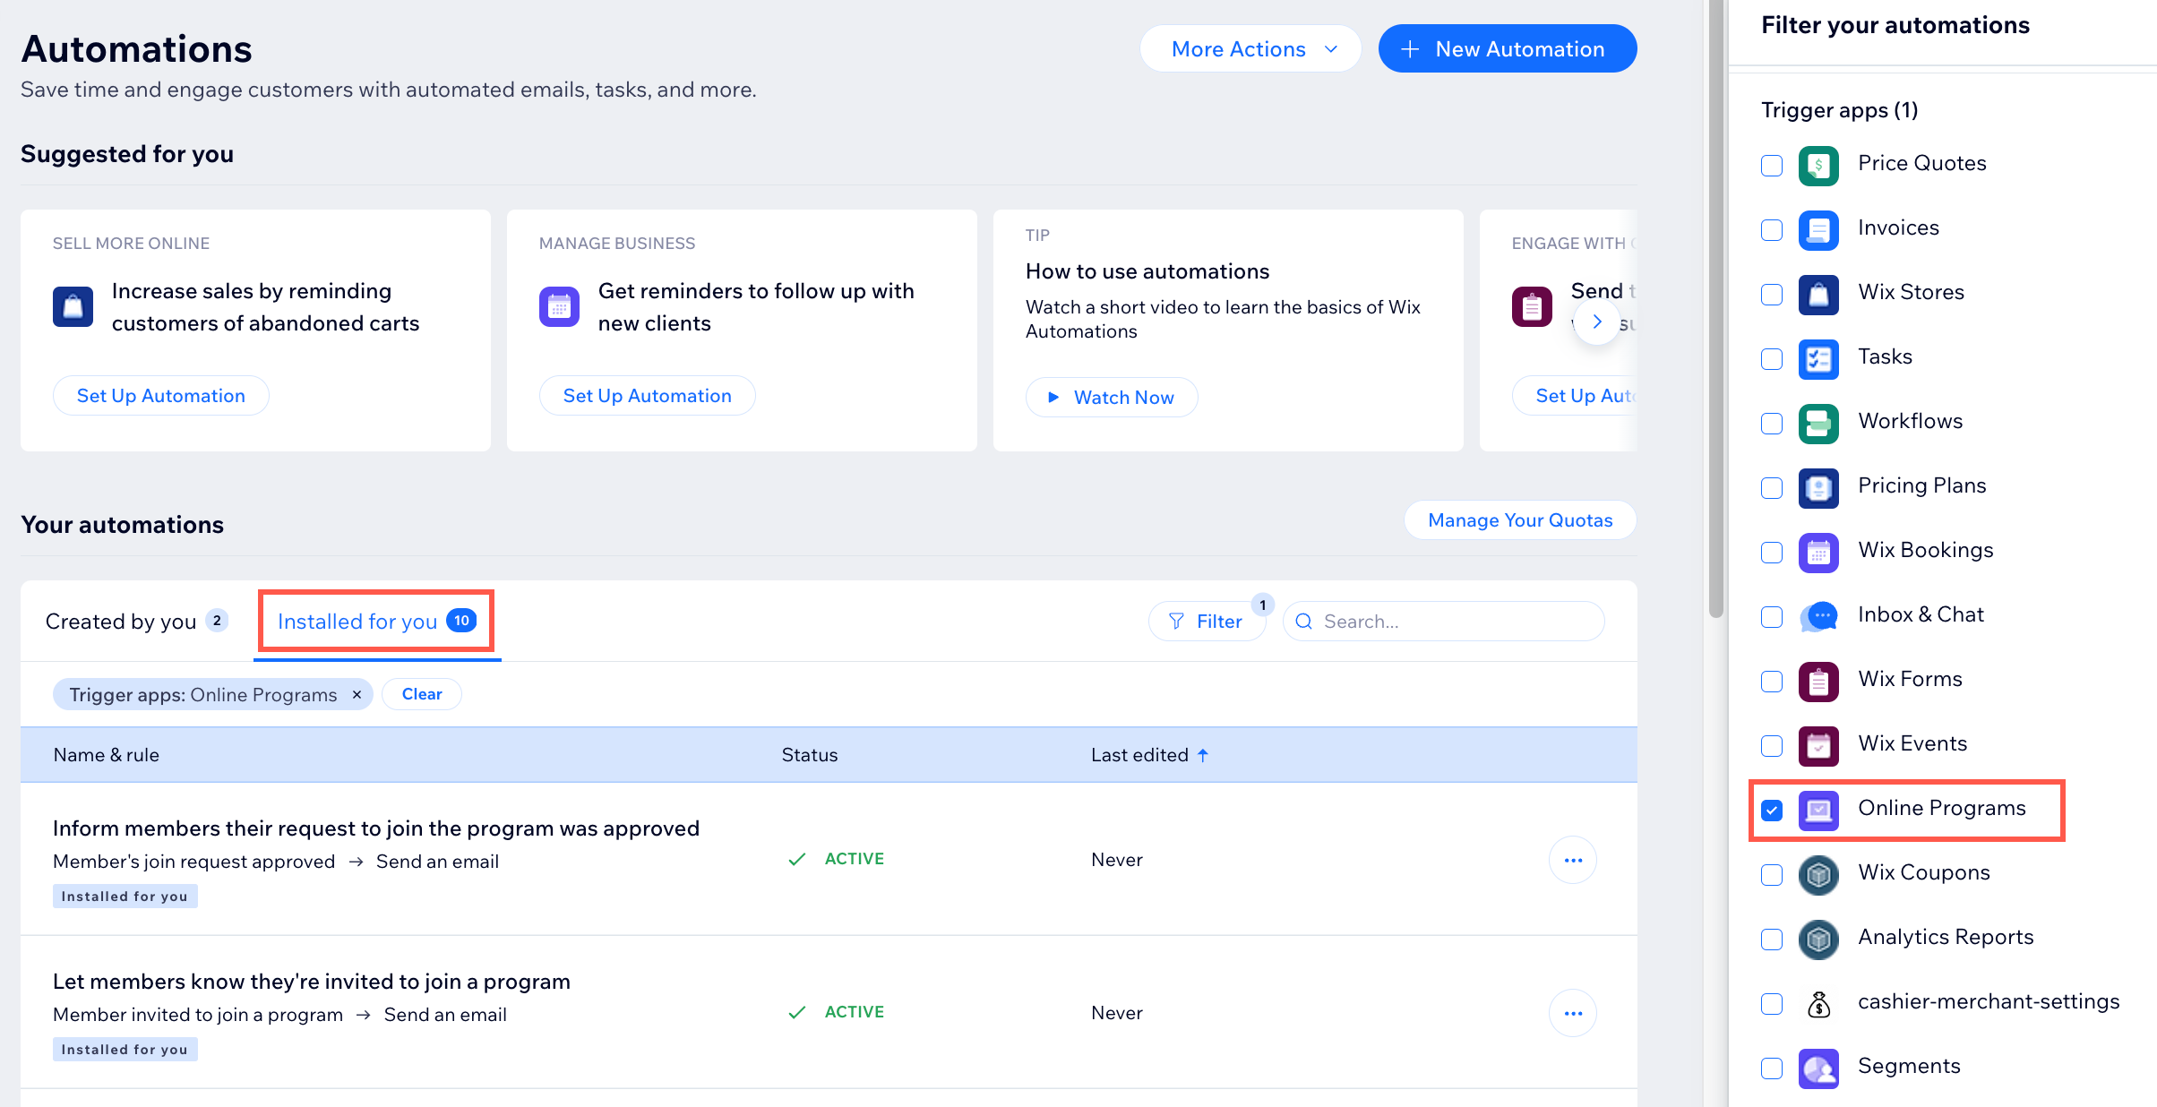Viewport: 2157px width, 1107px height.
Task: Check the cashier-merchant-settings checkbox
Action: [x=1772, y=1004]
